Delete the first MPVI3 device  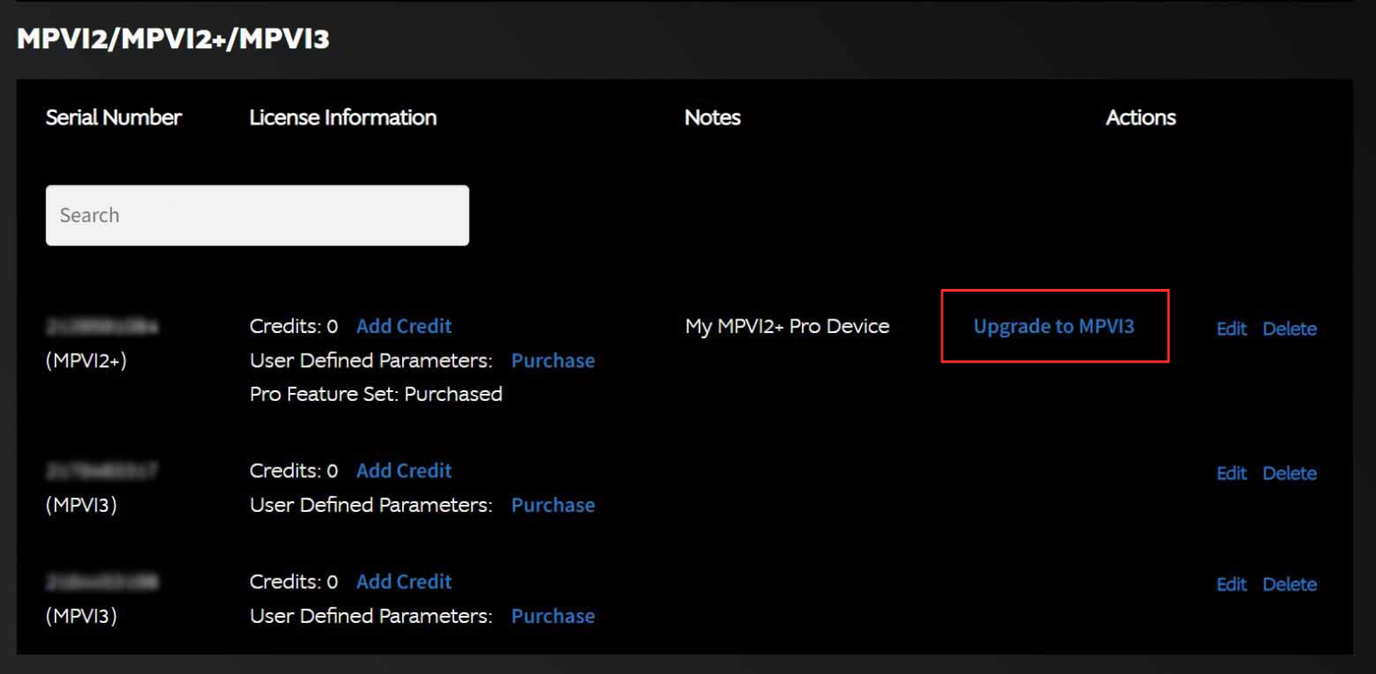[x=1290, y=473]
